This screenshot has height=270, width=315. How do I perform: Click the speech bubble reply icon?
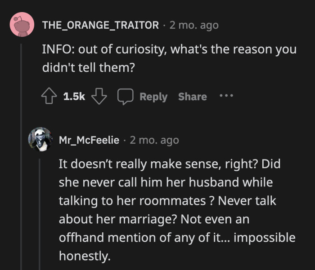click(124, 97)
